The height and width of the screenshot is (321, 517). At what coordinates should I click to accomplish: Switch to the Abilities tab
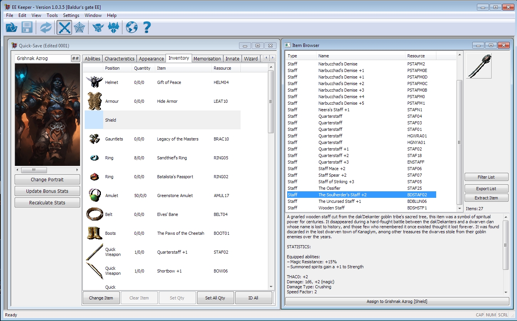point(92,59)
